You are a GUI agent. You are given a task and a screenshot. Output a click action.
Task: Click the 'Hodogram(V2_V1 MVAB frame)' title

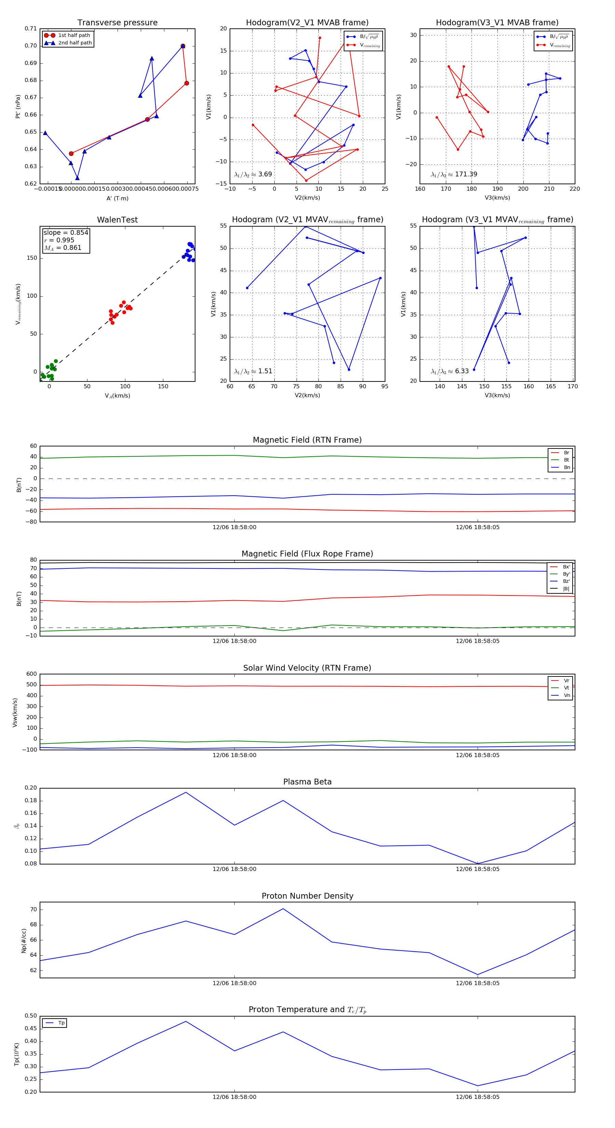307,23
